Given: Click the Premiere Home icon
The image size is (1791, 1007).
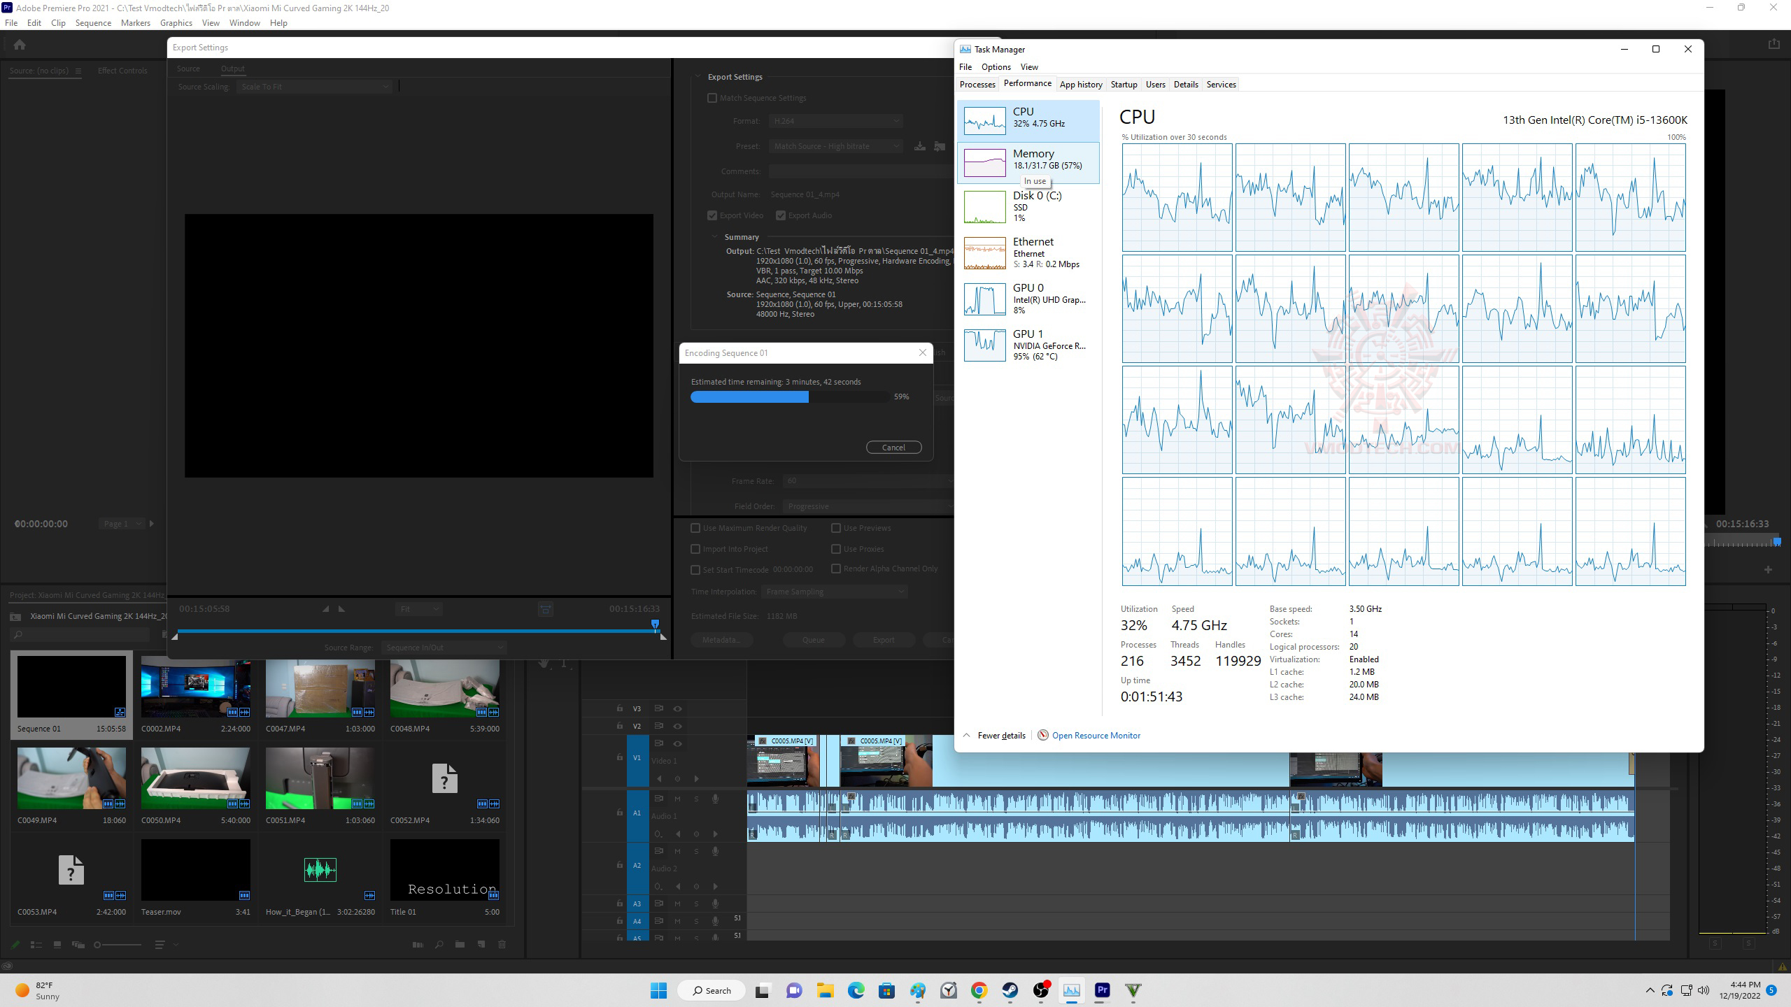Looking at the screenshot, I should [20, 45].
